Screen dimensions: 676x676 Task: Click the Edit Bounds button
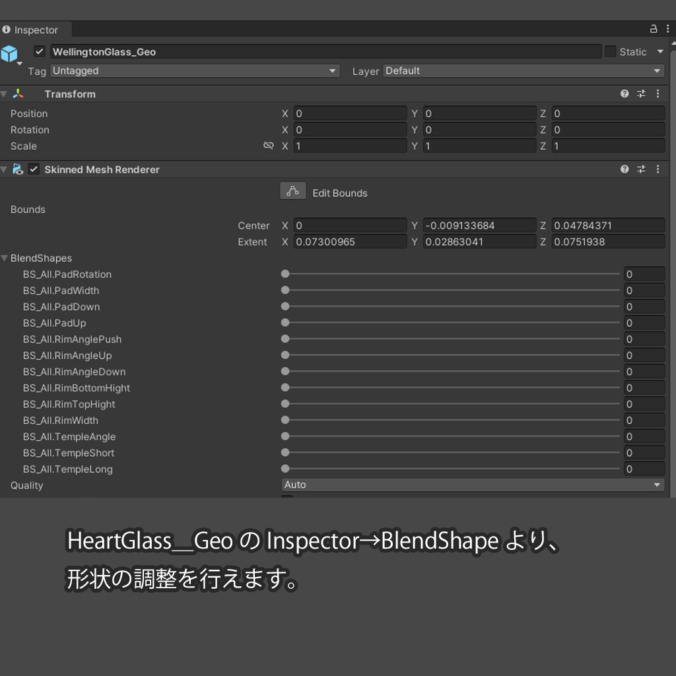292,191
